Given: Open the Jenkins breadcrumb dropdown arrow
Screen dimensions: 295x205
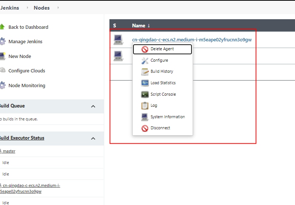Looking at the screenshot, I should click(27, 7).
